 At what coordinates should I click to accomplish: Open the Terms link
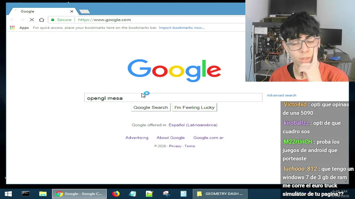coord(190,146)
